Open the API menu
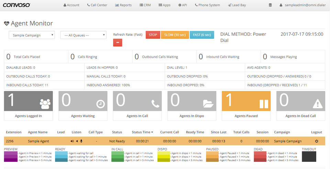Viewport: 330px width, 169px height. (183, 5)
